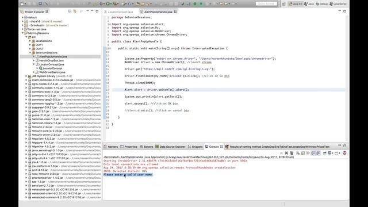Expand the default project

[22, 17]
